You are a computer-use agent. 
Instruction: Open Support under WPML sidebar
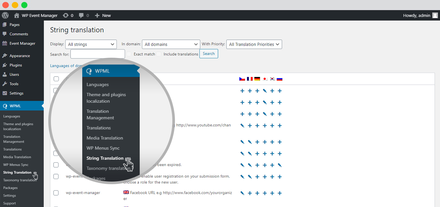pos(9,203)
